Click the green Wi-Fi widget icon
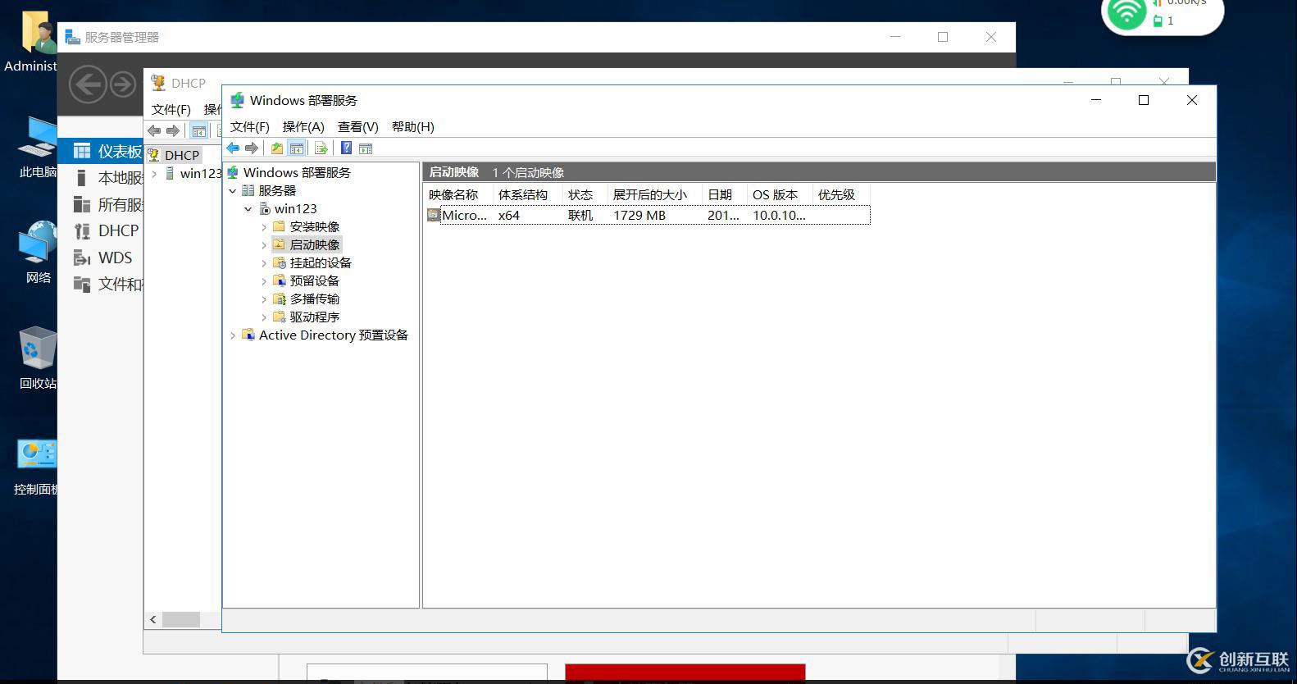This screenshot has width=1297, height=684. [x=1126, y=12]
